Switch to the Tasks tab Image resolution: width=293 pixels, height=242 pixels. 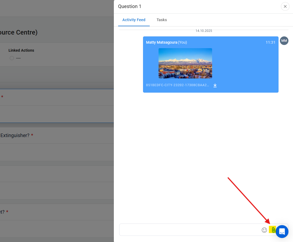click(162, 20)
